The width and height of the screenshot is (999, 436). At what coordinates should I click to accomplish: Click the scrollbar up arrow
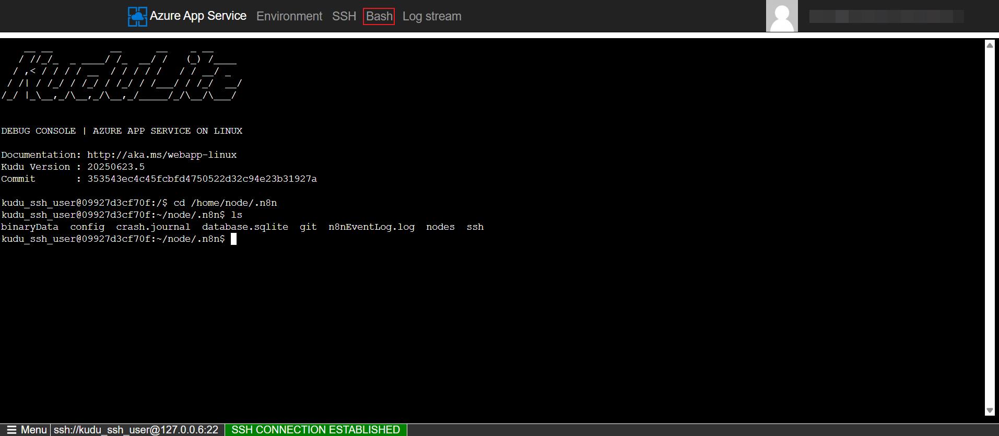[990, 45]
